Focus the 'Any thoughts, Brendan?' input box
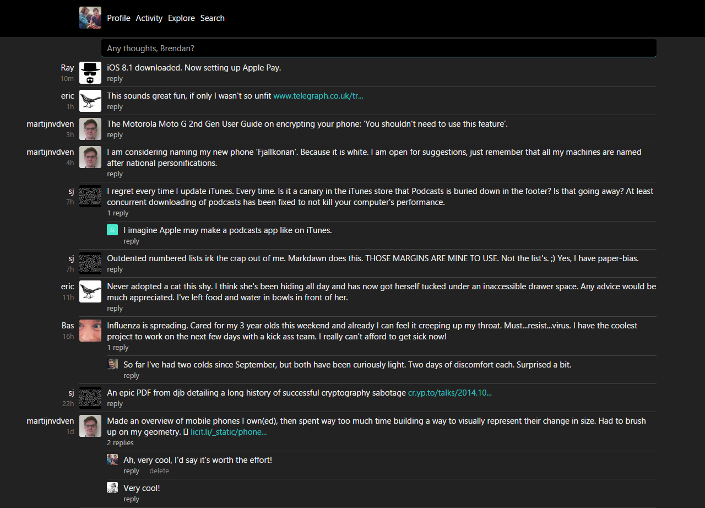This screenshot has width=705, height=508. (378, 48)
